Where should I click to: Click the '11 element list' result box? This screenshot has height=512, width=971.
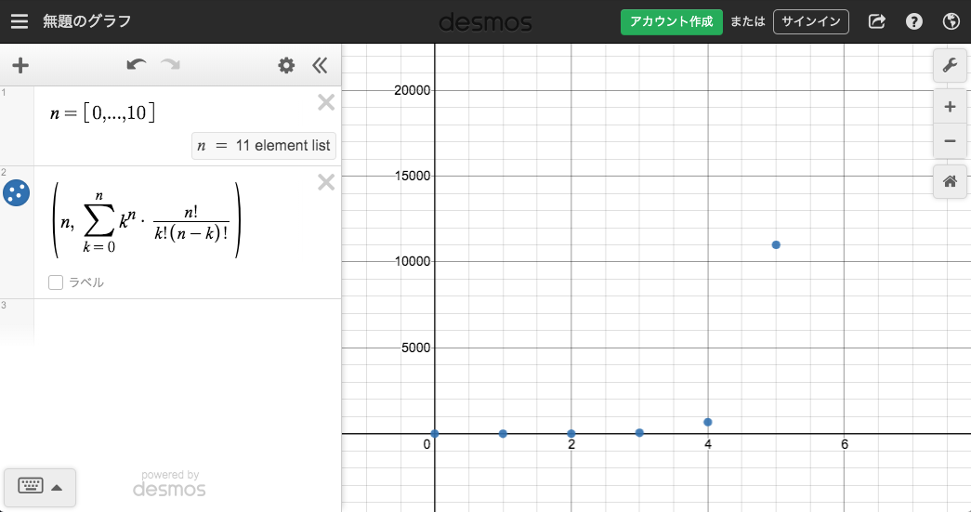coord(264,146)
